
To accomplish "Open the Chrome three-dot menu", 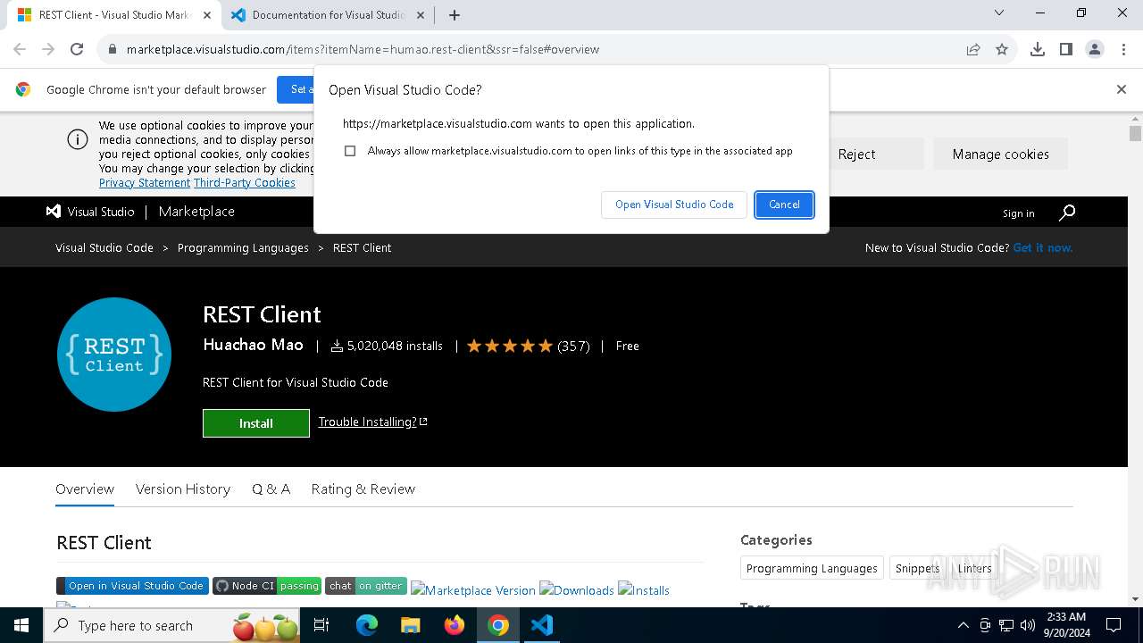I will coord(1123,49).
